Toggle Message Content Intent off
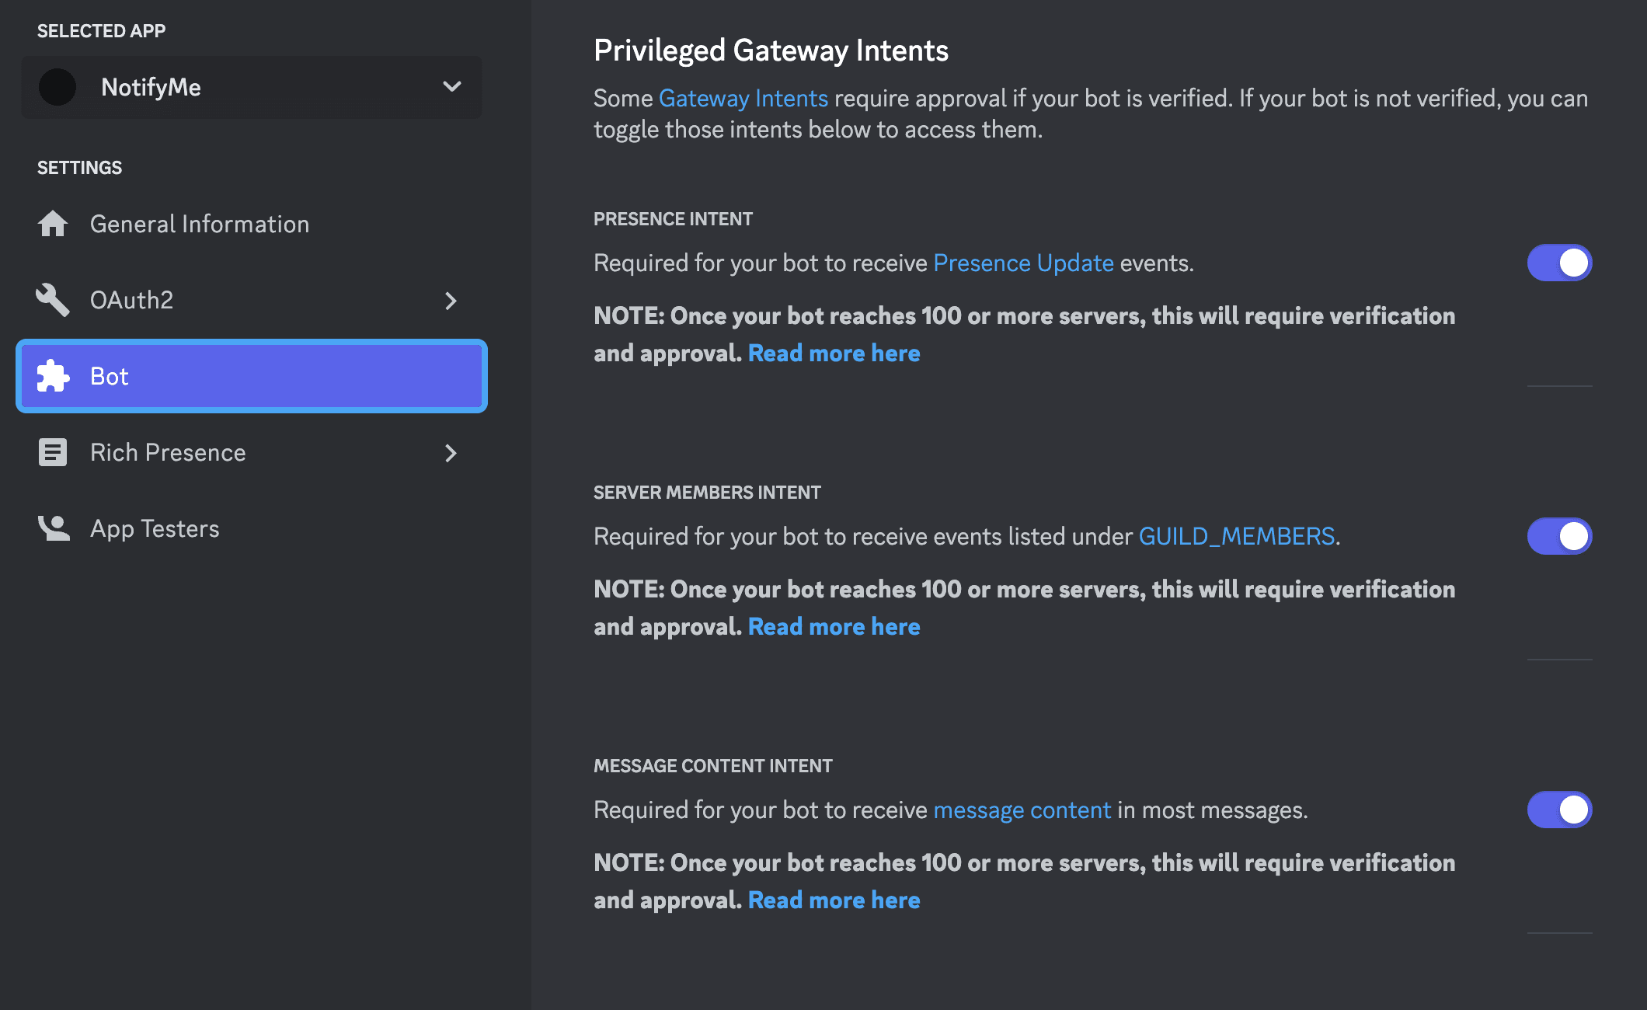1647x1010 pixels. coord(1559,810)
